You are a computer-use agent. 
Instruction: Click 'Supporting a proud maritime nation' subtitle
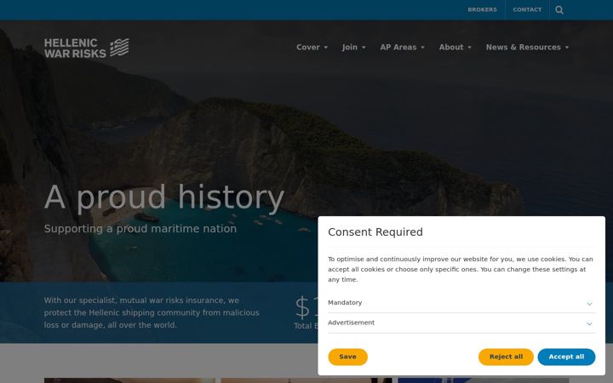[x=140, y=229]
